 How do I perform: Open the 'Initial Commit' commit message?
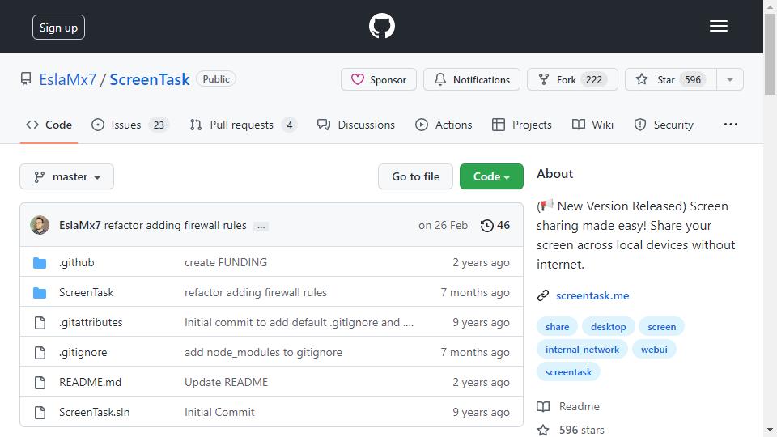click(x=219, y=412)
